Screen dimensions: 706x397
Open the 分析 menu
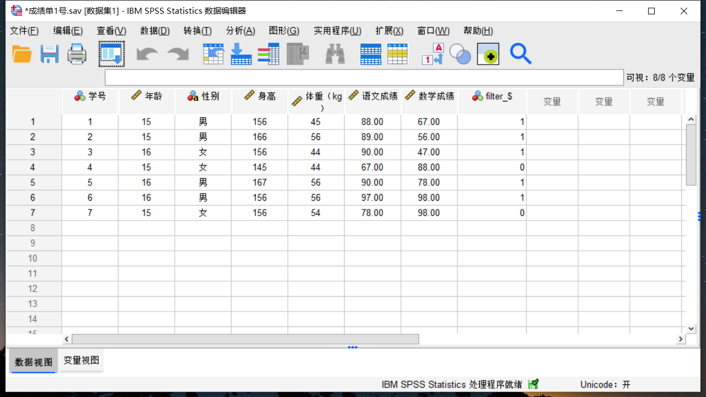(x=240, y=31)
